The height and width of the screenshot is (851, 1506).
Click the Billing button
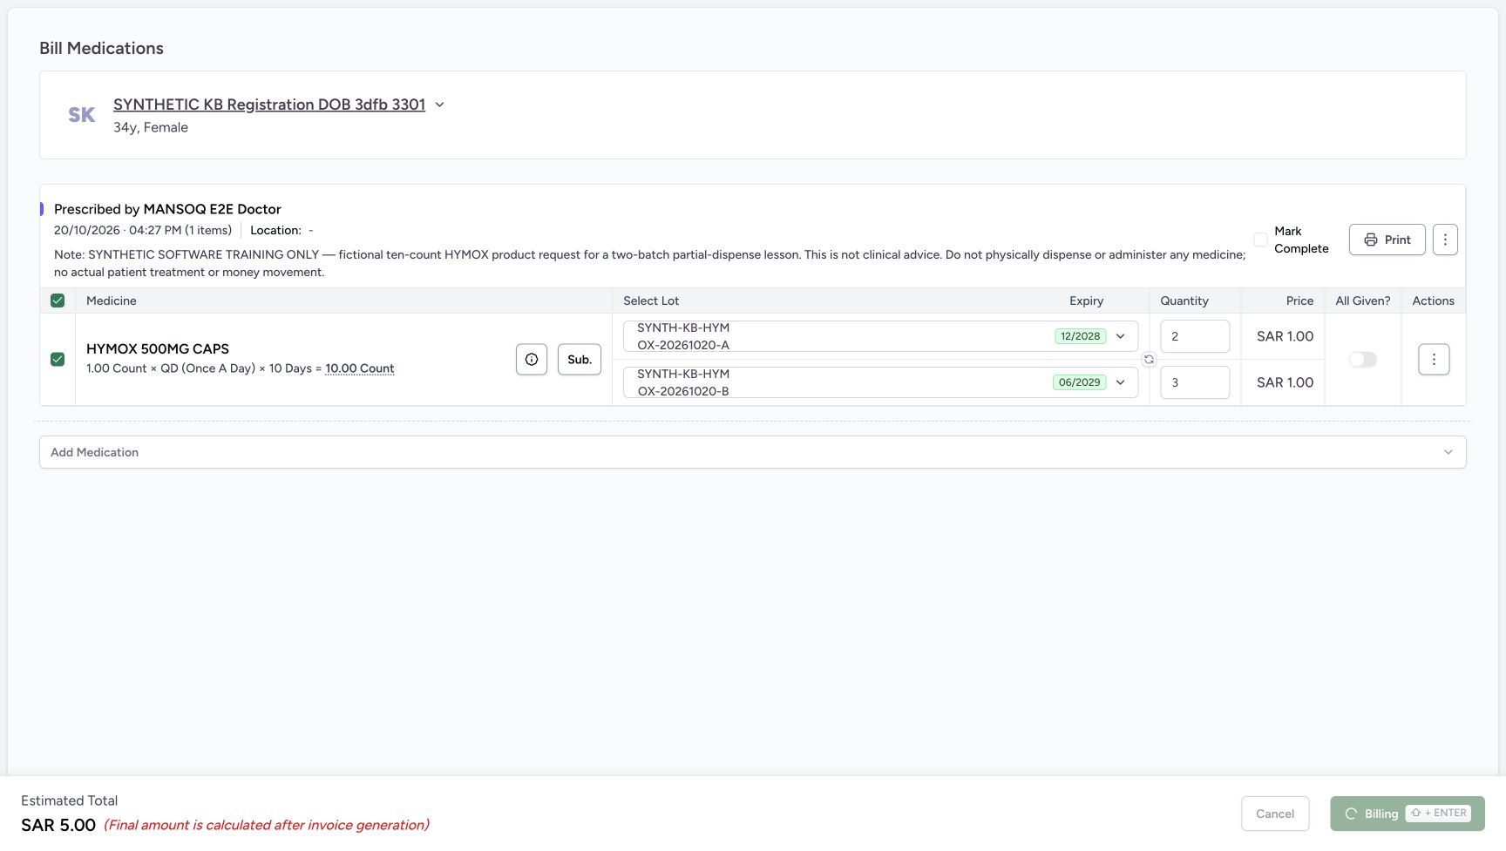(1408, 814)
